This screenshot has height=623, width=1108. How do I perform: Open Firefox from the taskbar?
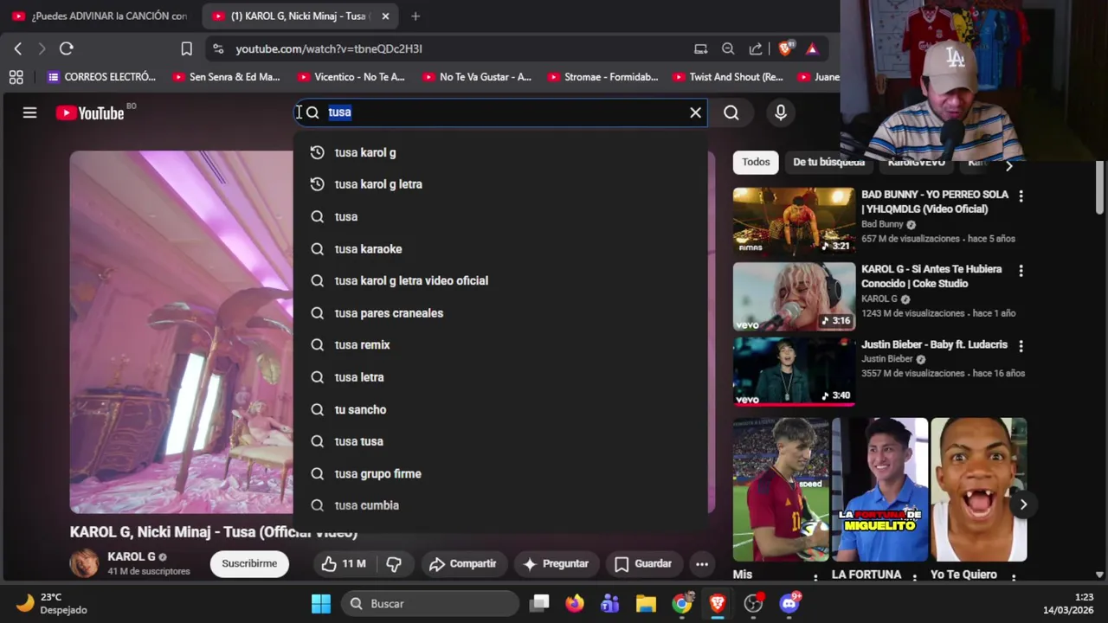point(575,604)
